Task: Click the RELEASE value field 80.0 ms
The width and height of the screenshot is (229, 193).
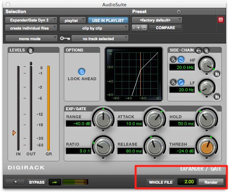Action: [x=130, y=151]
